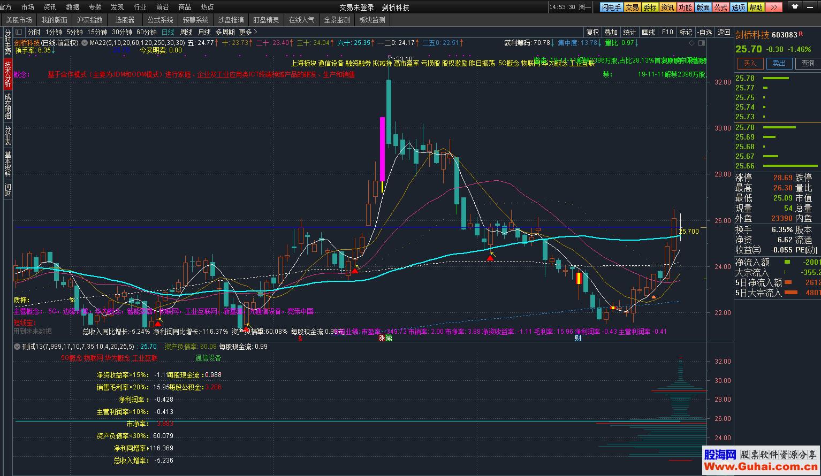Open the 热点 menu
Screen dimensions: 821x476
[207, 7]
